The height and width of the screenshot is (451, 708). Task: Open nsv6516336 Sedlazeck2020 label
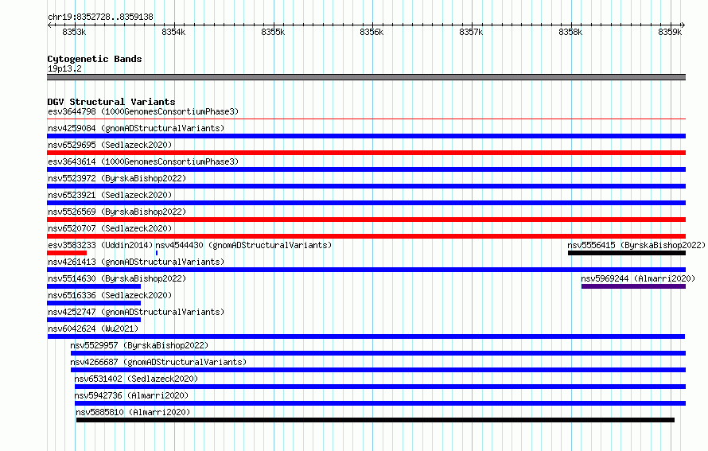tap(110, 295)
